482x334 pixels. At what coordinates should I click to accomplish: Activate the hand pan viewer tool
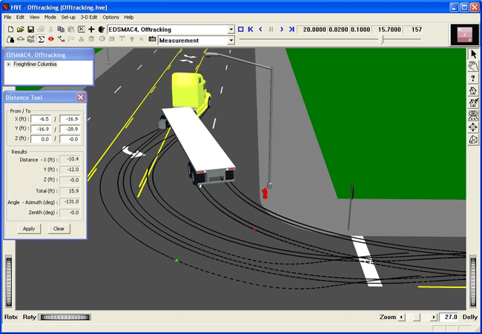point(474,66)
